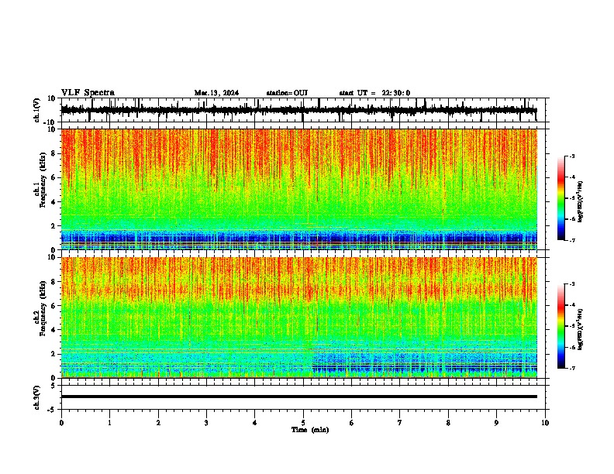This screenshot has width=614, height=474.
Task: Click the ch.1 PSD color scale bar
Action: coord(561,198)
